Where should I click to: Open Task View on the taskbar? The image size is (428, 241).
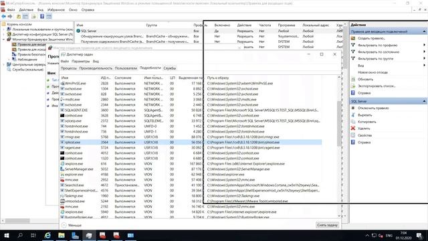click(x=33, y=235)
